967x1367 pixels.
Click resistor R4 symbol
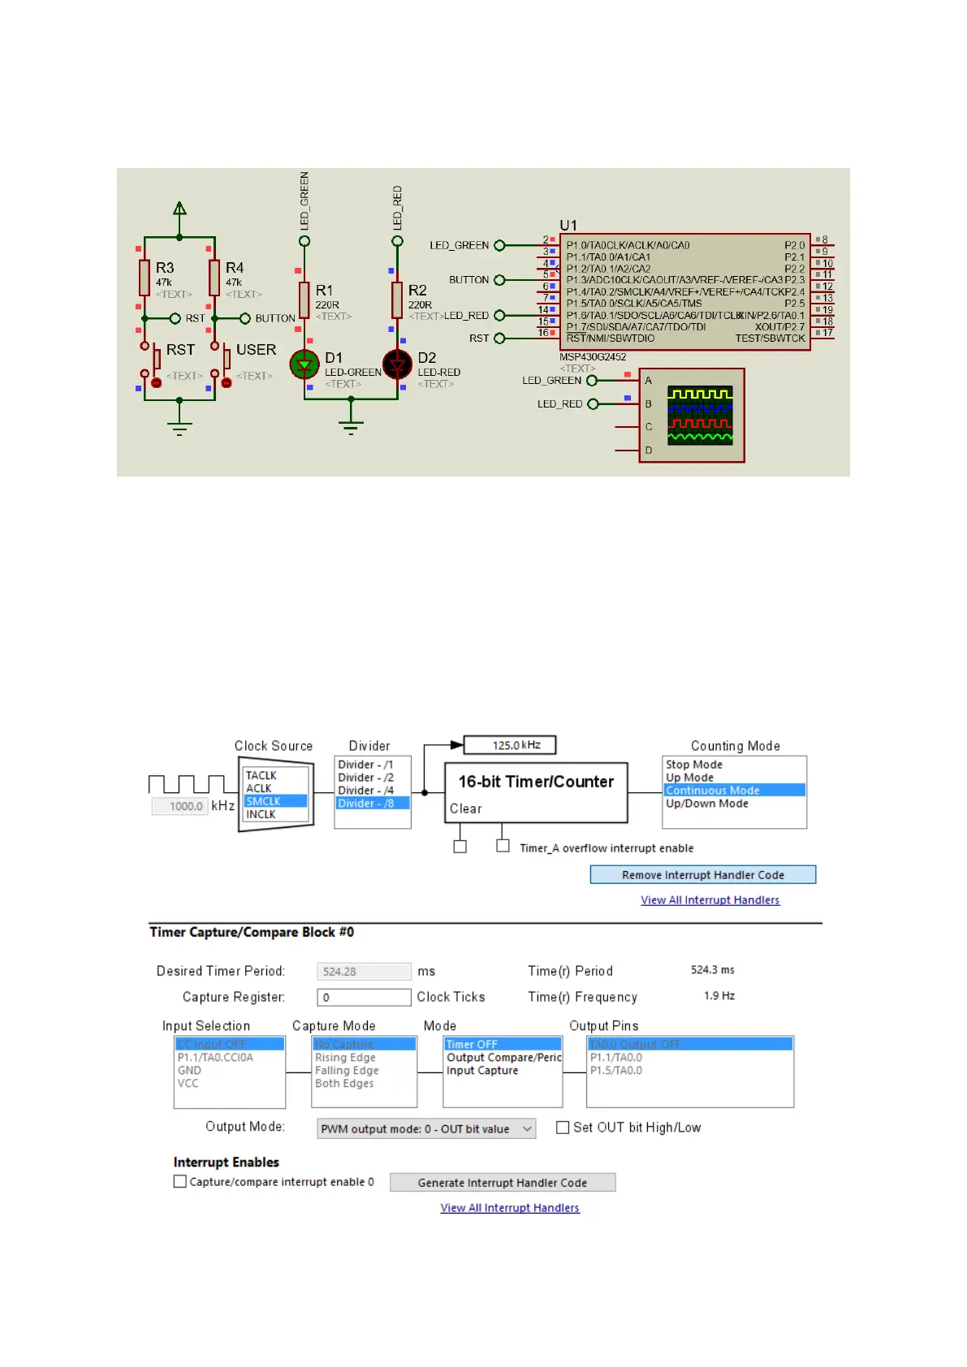(x=214, y=278)
